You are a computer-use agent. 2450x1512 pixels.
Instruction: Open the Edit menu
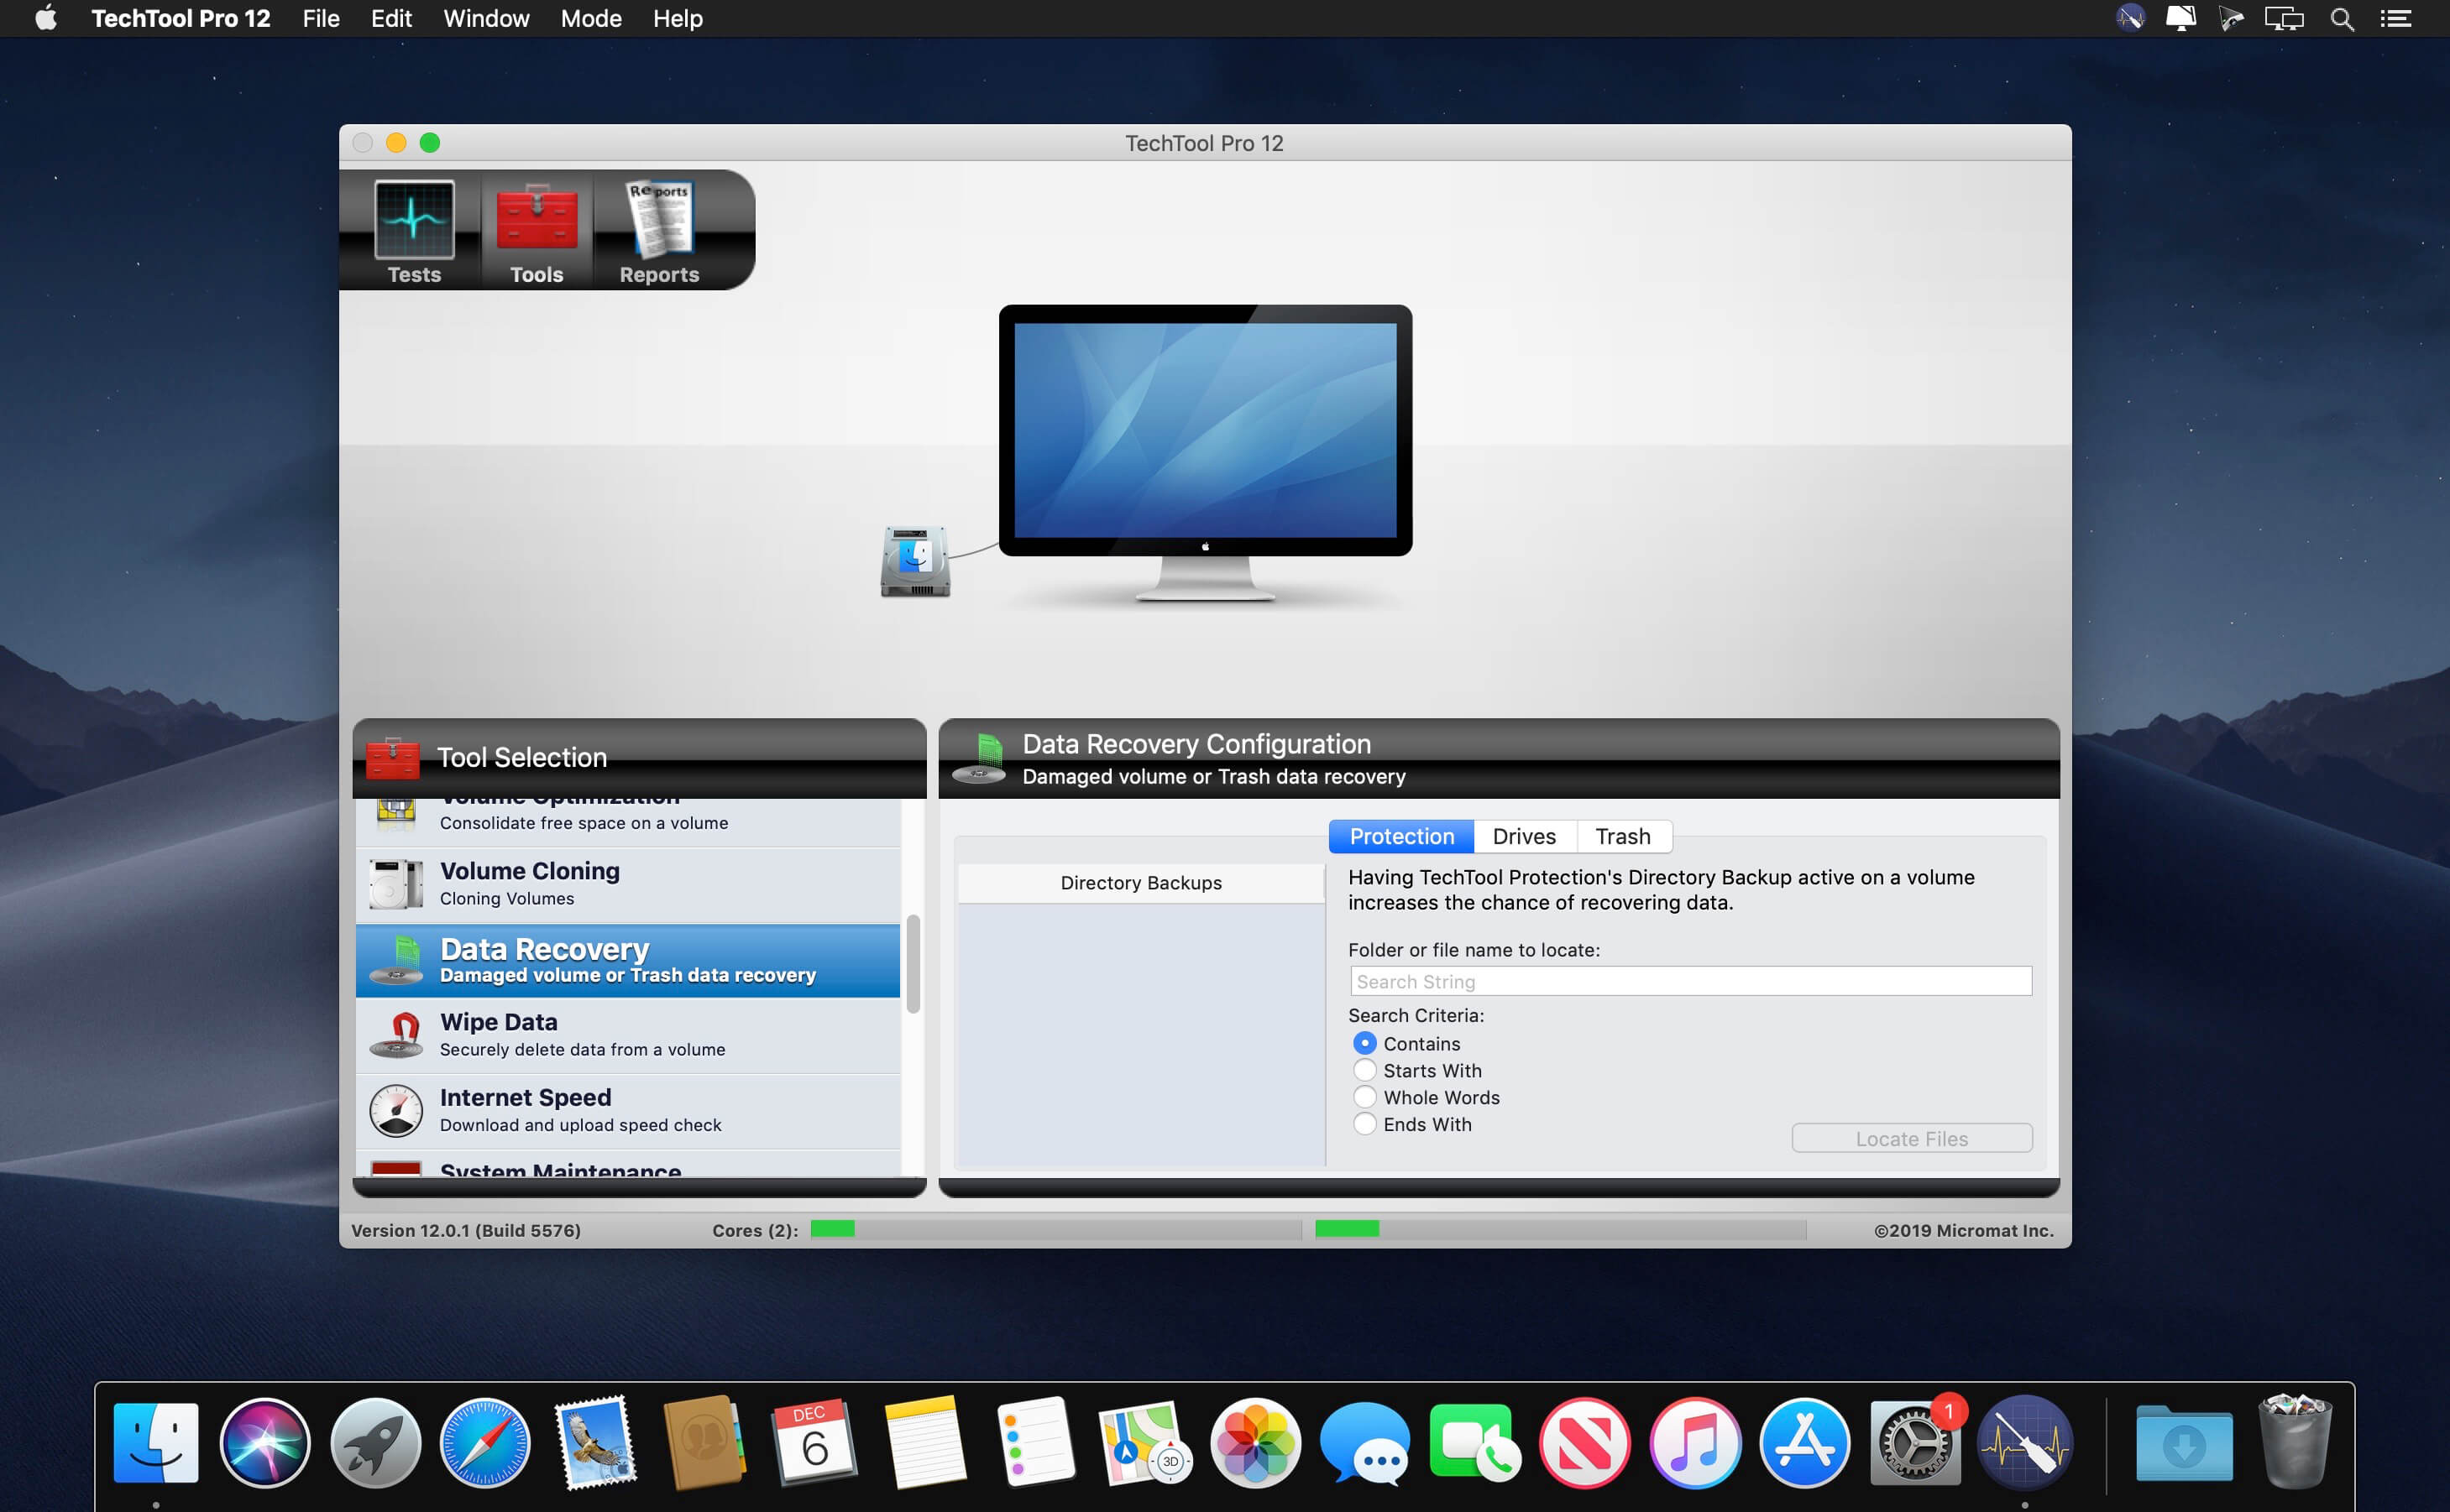(391, 18)
